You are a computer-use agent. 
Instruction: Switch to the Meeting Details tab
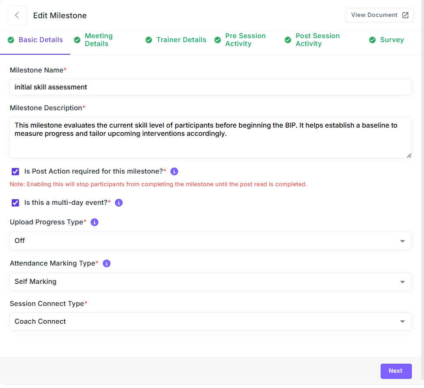pos(98,40)
